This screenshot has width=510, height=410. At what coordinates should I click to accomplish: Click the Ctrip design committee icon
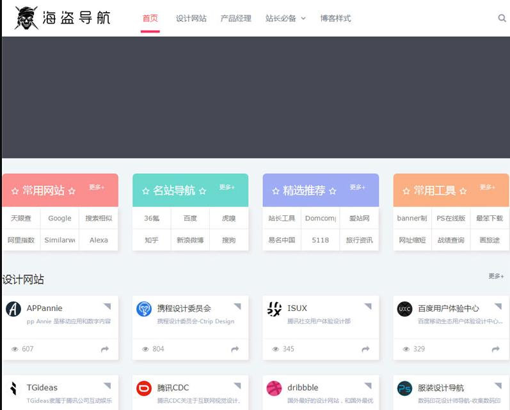(144, 308)
